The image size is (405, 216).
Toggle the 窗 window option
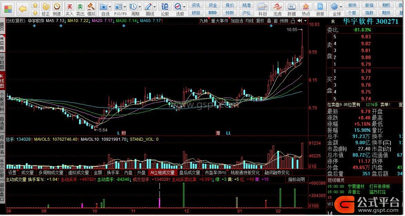pos(276,21)
